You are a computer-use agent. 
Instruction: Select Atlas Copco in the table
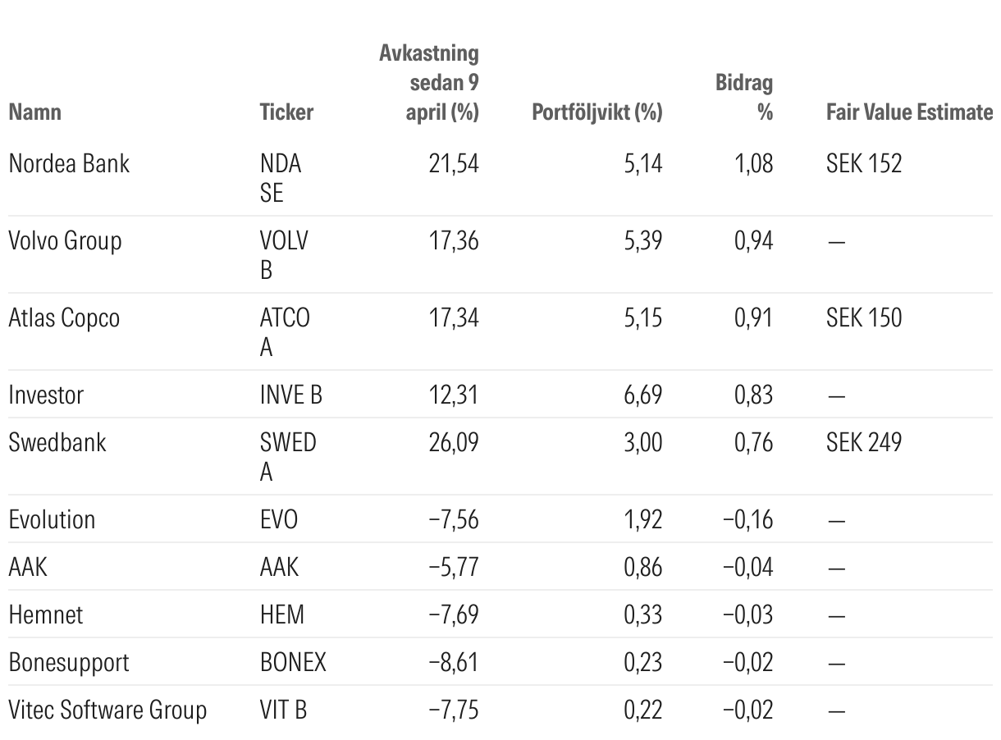coord(64,317)
